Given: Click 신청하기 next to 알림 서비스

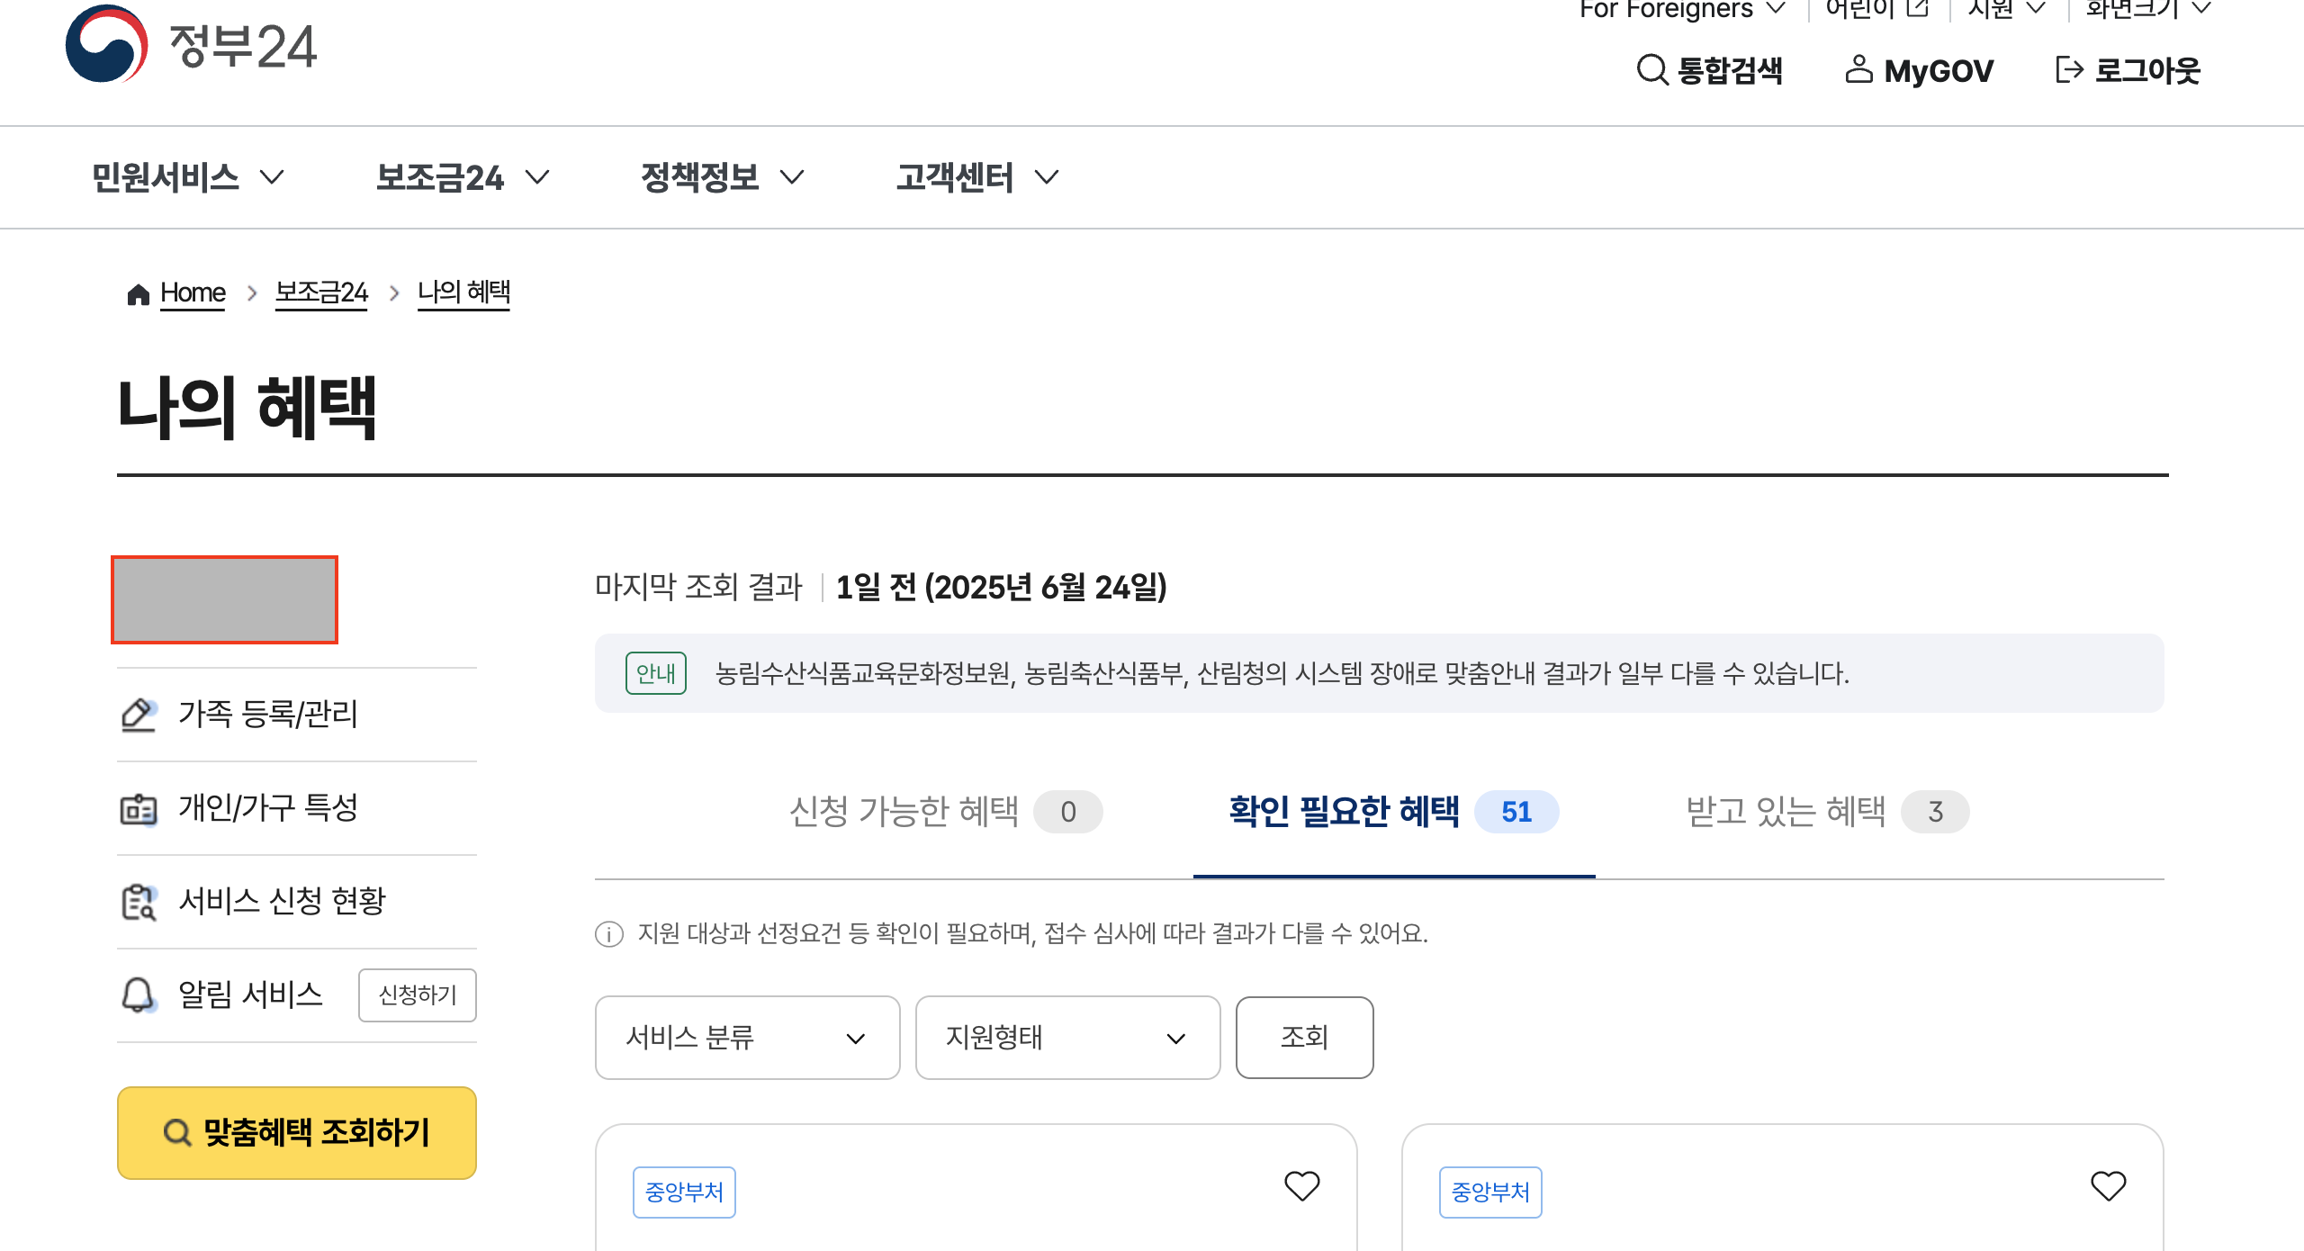Looking at the screenshot, I should click(418, 994).
